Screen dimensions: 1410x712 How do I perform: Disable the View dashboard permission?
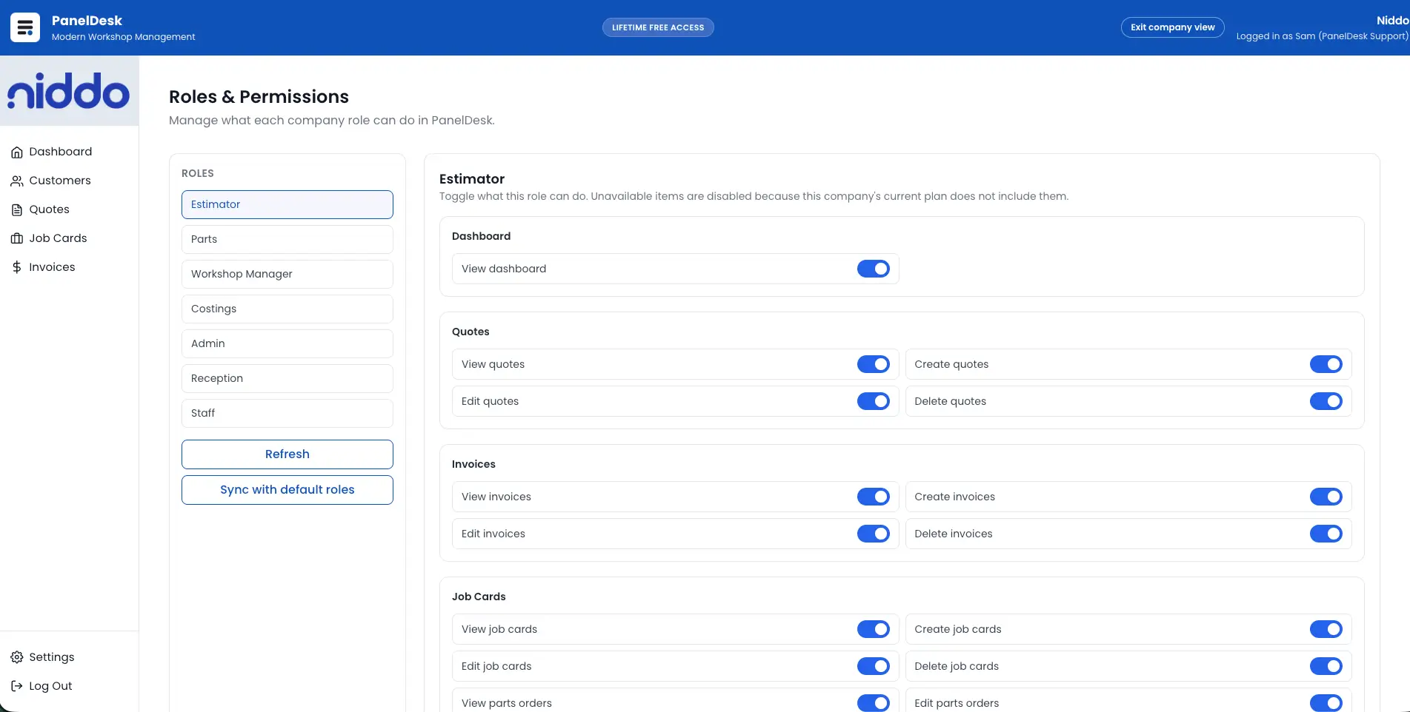click(874, 269)
